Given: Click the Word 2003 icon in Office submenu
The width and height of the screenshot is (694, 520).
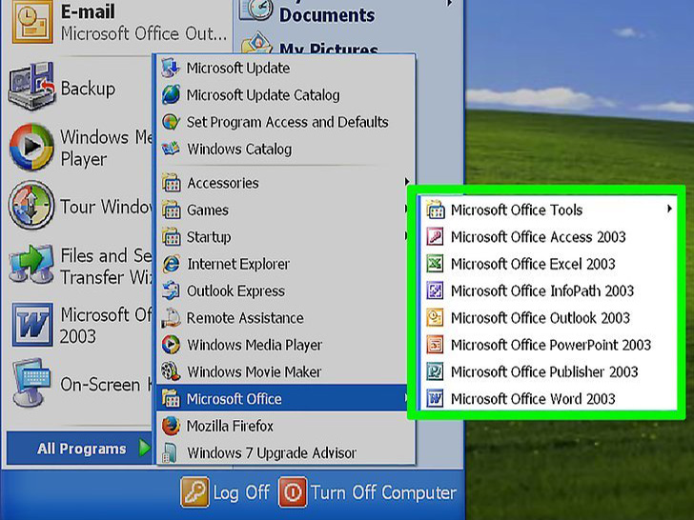Looking at the screenshot, I should 435,399.
